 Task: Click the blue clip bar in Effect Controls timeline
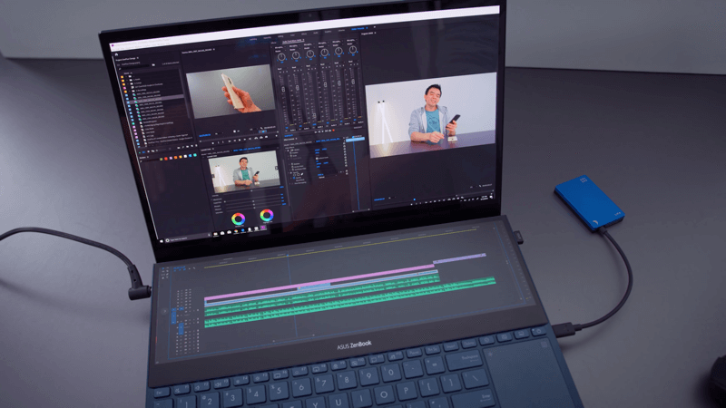(357, 139)
